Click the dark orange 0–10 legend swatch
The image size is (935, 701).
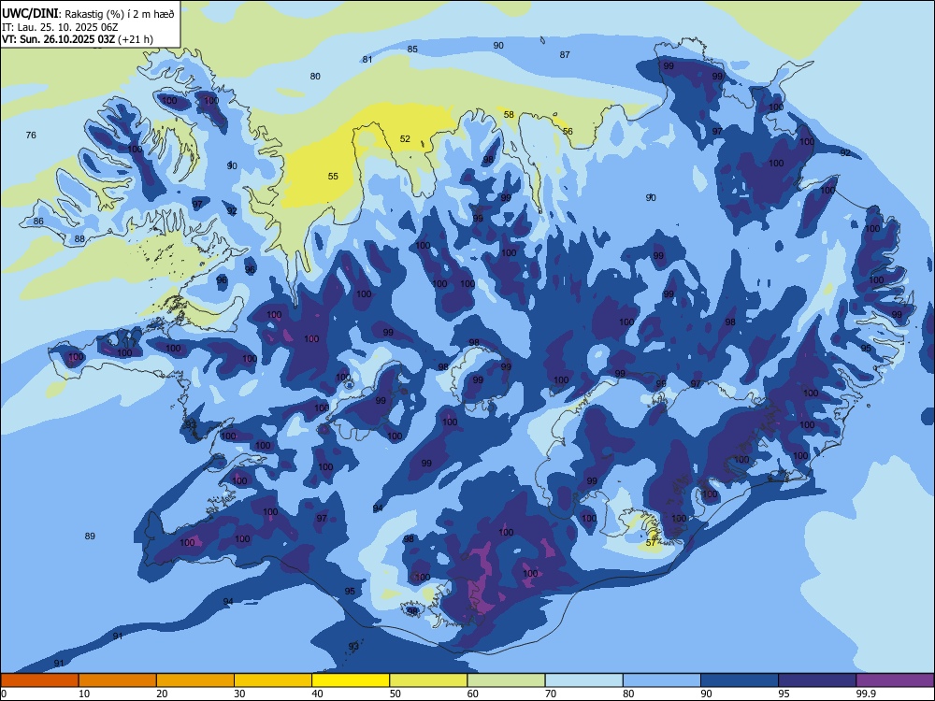(x=39, y=680)
